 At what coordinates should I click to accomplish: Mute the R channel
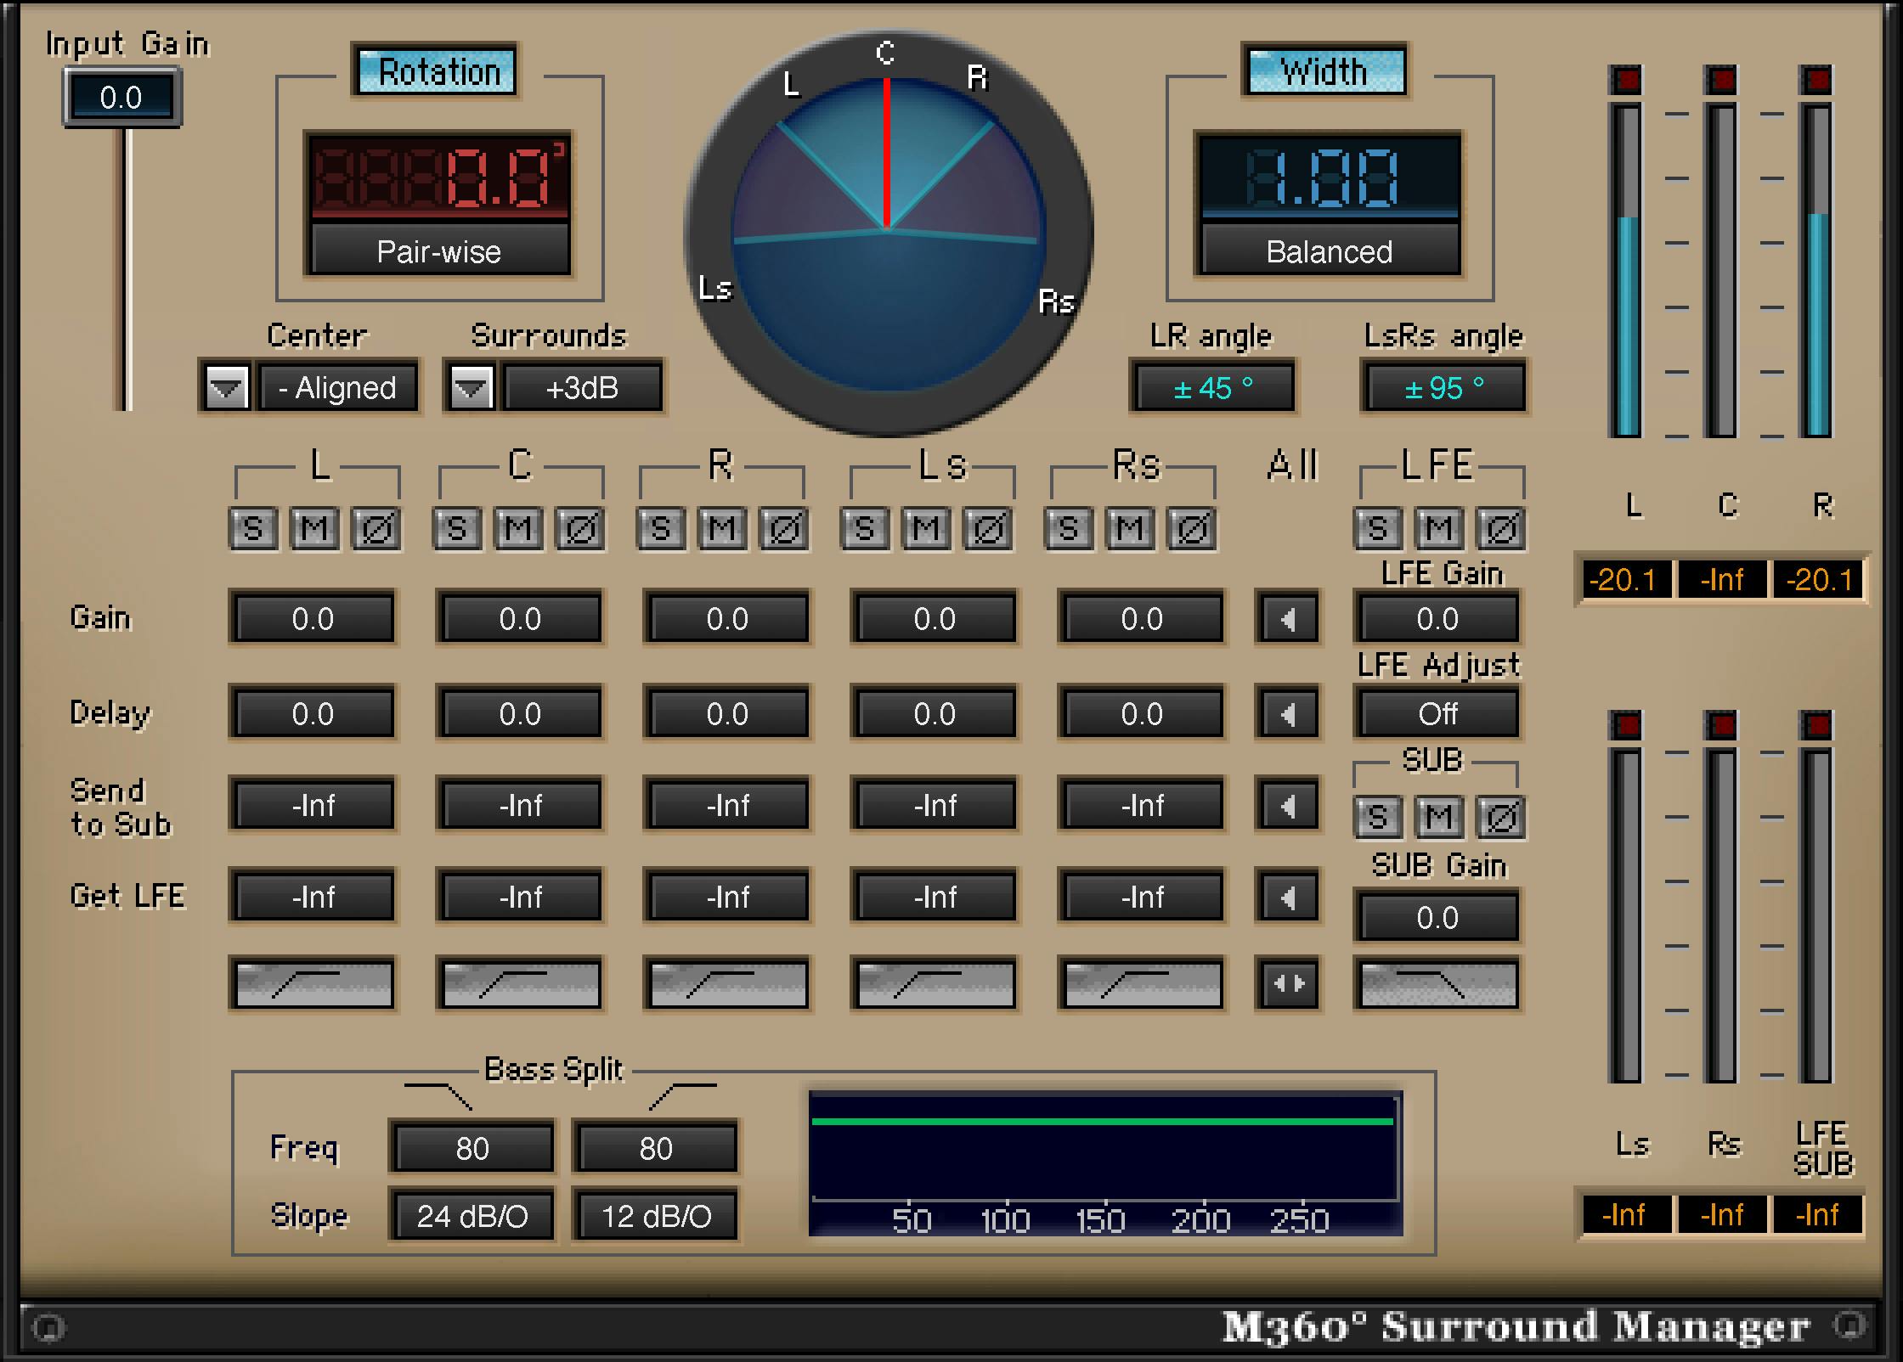click(722, 529)
